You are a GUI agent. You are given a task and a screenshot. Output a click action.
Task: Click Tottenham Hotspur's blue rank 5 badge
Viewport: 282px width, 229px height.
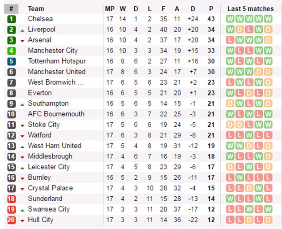tap(11, 61)
